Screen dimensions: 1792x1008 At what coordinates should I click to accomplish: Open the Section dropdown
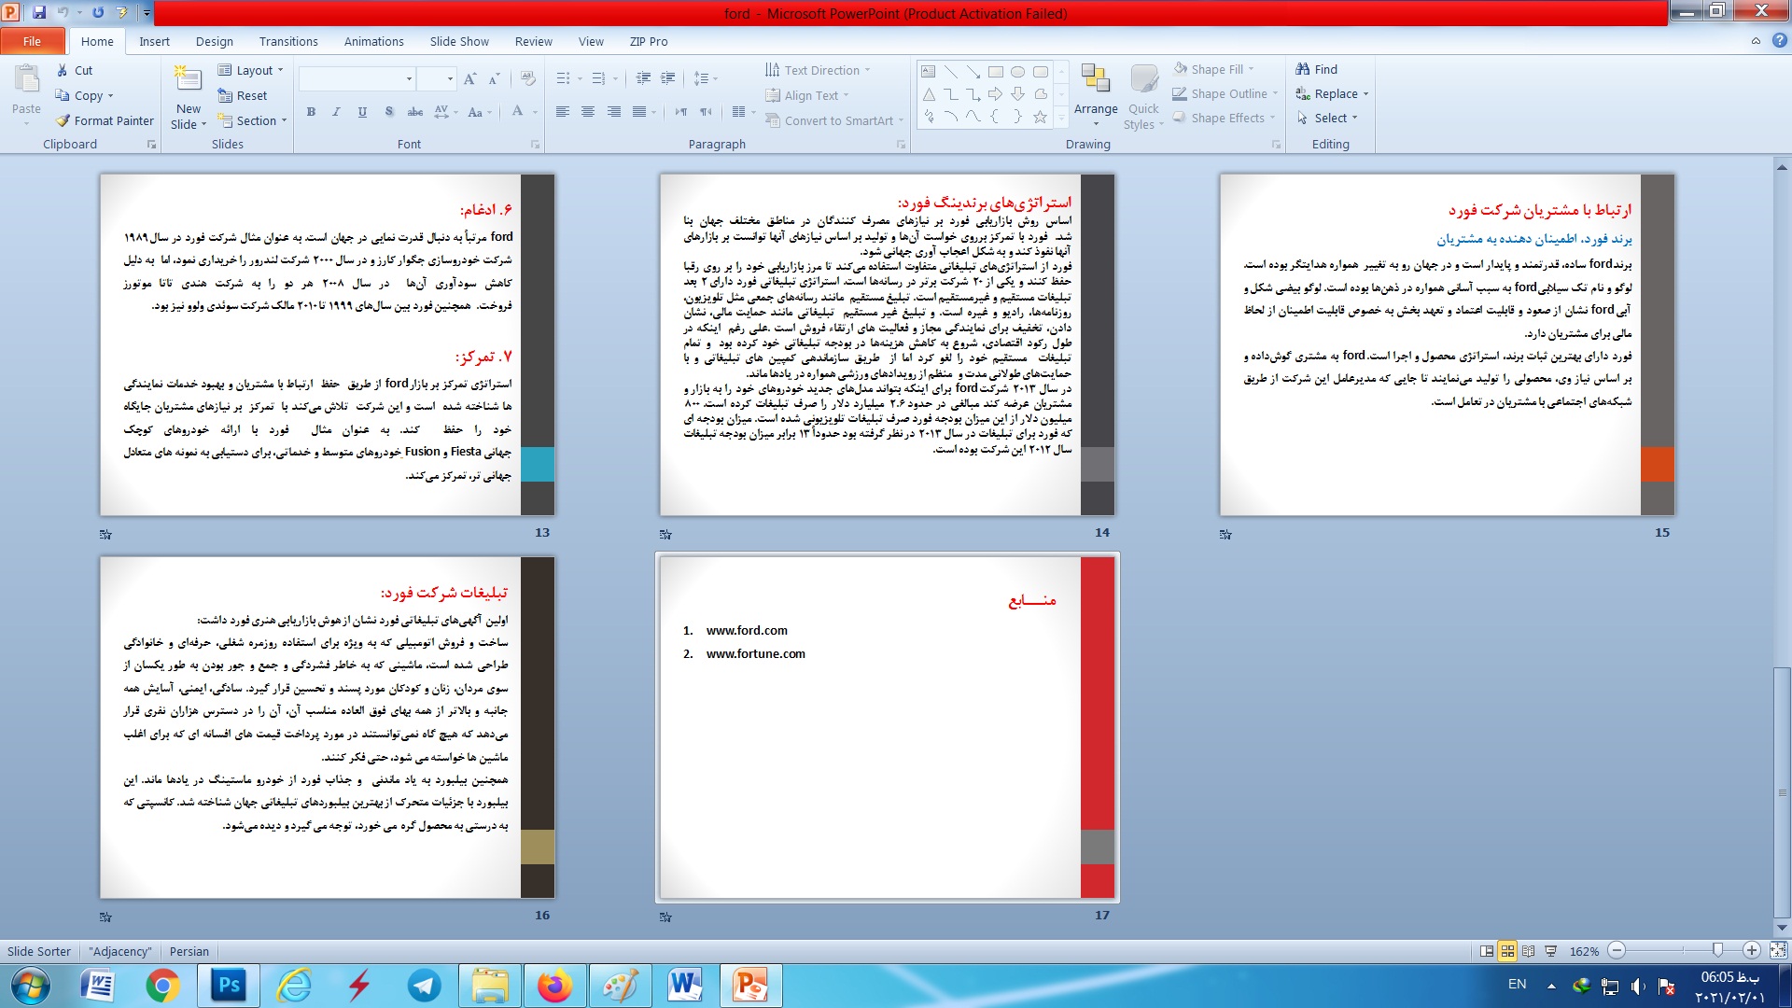252,120
